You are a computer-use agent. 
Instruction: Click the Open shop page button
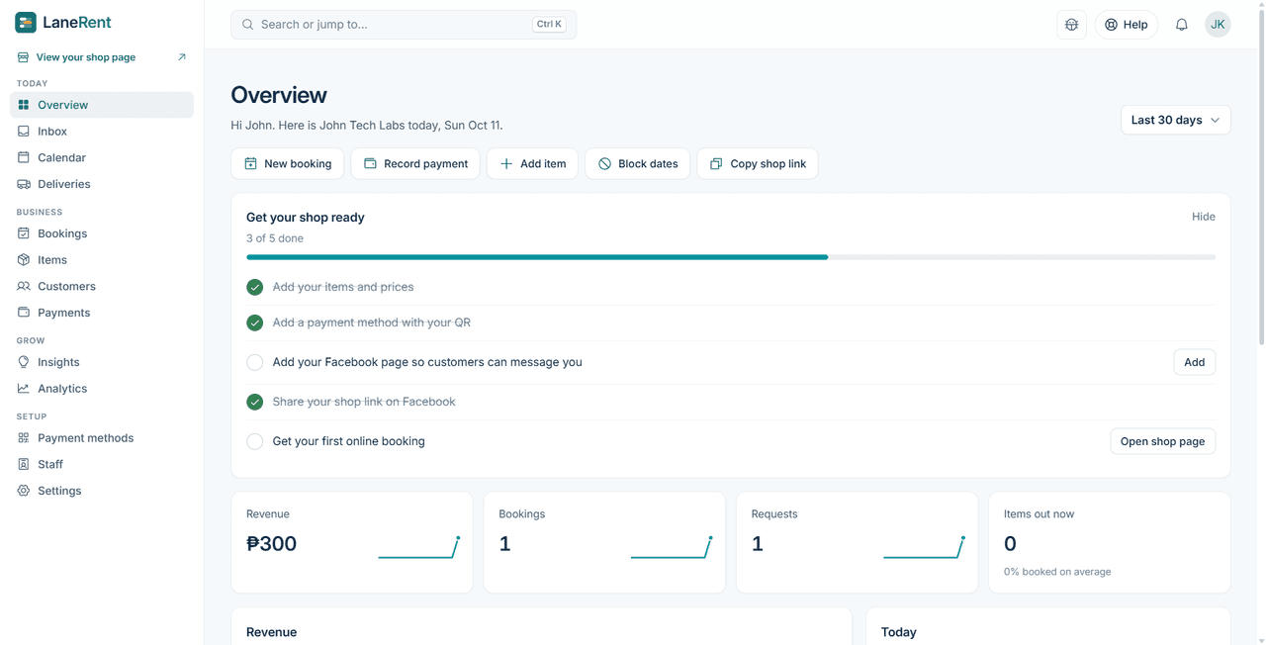1163,441
